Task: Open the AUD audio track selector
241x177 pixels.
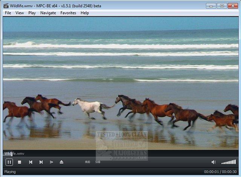Action: click(87, 162)
